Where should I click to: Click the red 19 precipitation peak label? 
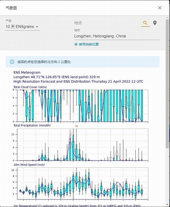(76, 126)
